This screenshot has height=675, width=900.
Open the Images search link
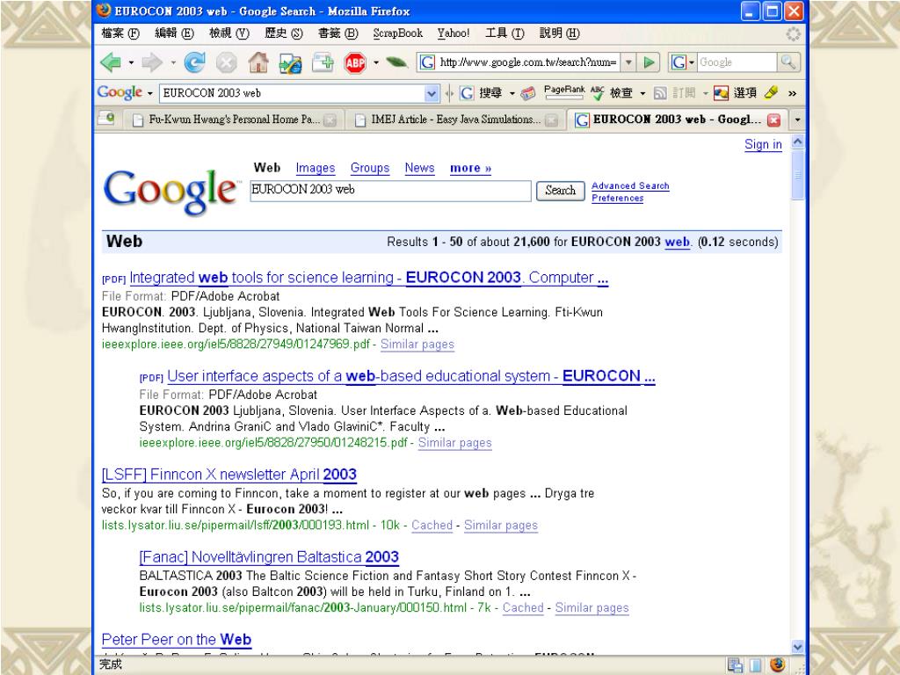point(316,168)
